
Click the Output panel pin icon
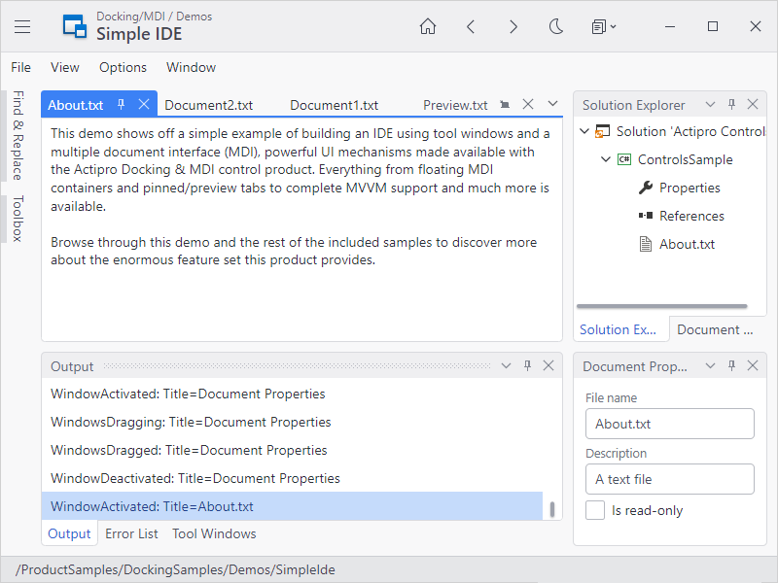(x=527, y=366)
